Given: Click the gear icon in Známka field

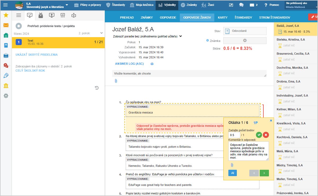Looking at the screenshot, I should [245, 41].
